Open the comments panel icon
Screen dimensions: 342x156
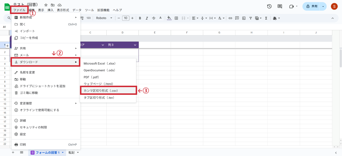click(x=280, y=6)
